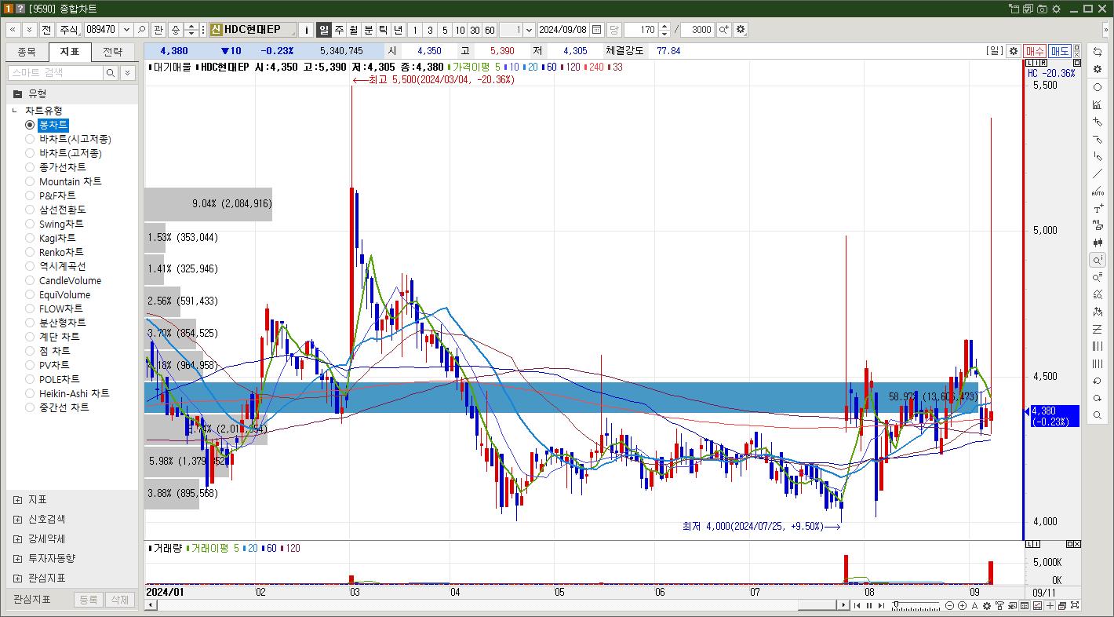Viewport: 1114px width, 617px height.
Task: Open the right toolbar settings gear
Action: [x=1098, y=69]
